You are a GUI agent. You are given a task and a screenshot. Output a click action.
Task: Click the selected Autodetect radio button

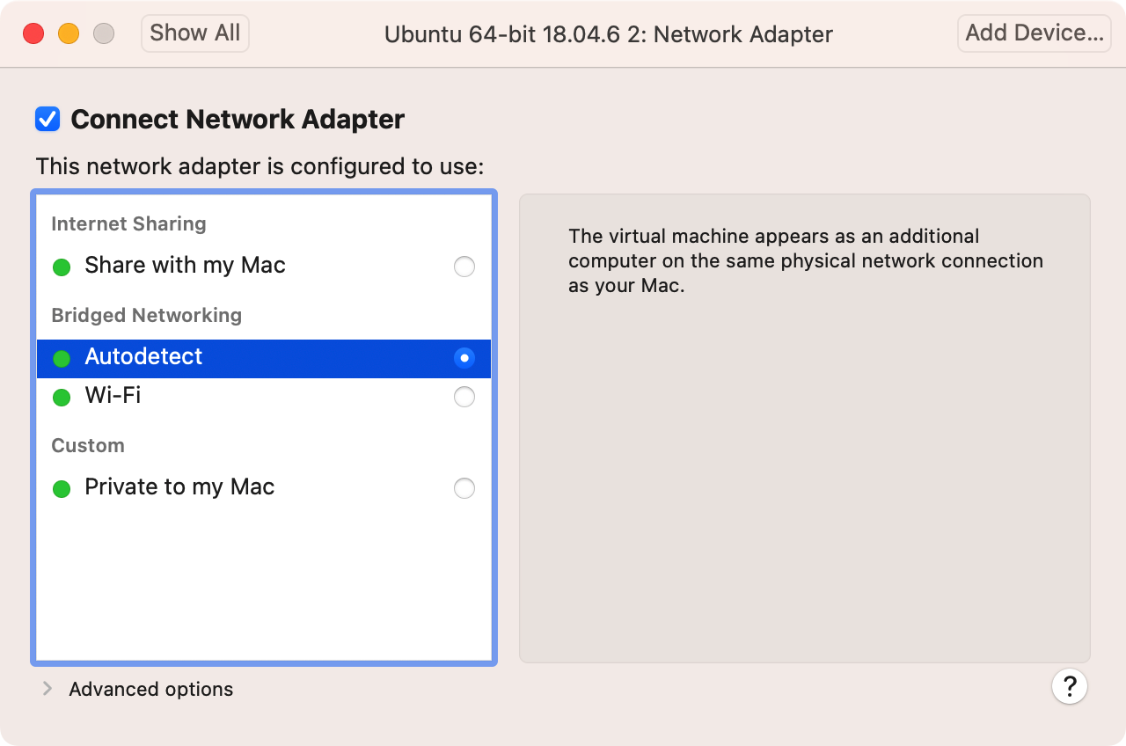coord(464,358)
